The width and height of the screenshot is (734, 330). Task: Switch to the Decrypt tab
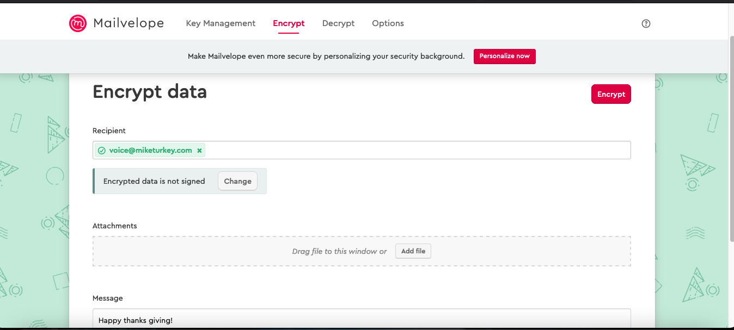pos(338,23)
